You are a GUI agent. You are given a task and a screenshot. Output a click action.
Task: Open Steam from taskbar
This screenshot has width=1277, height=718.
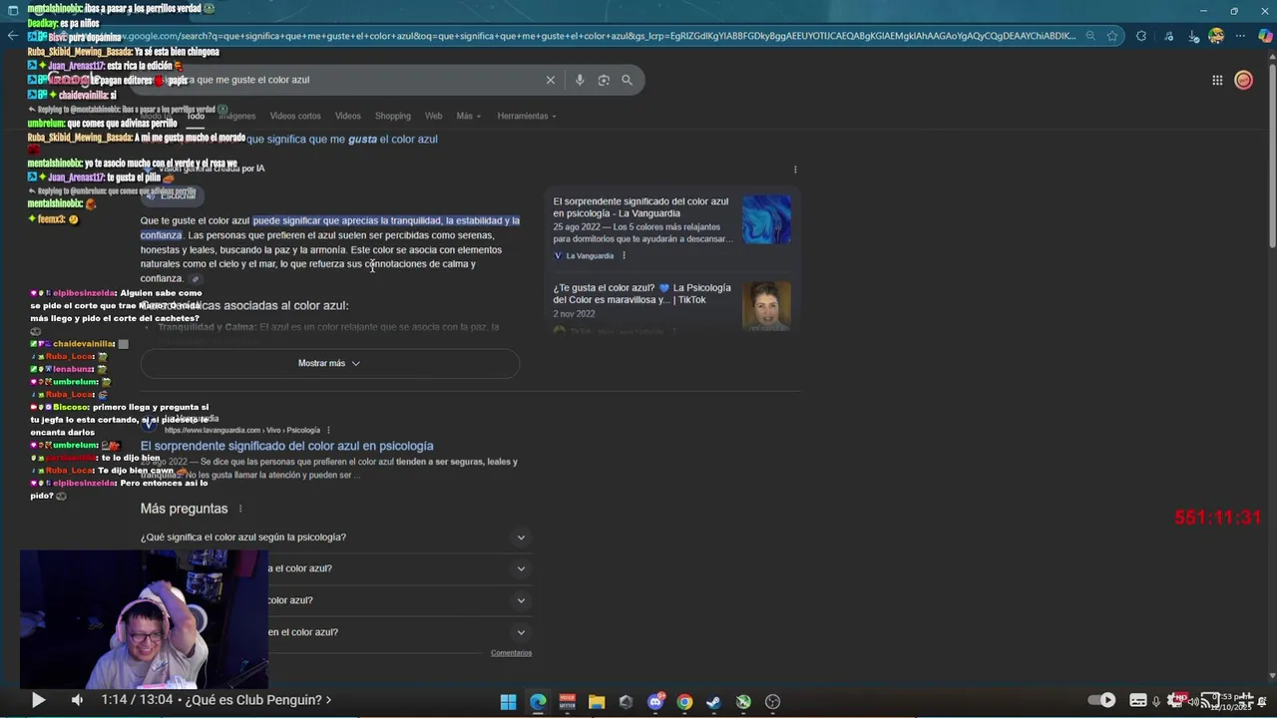(x=713, y=702)
